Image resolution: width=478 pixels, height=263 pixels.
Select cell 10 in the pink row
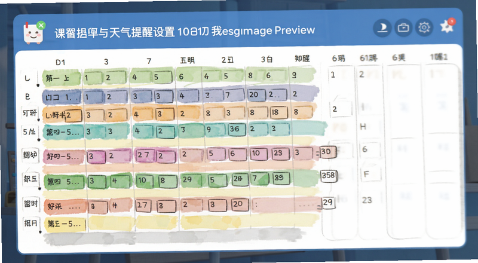259,153
